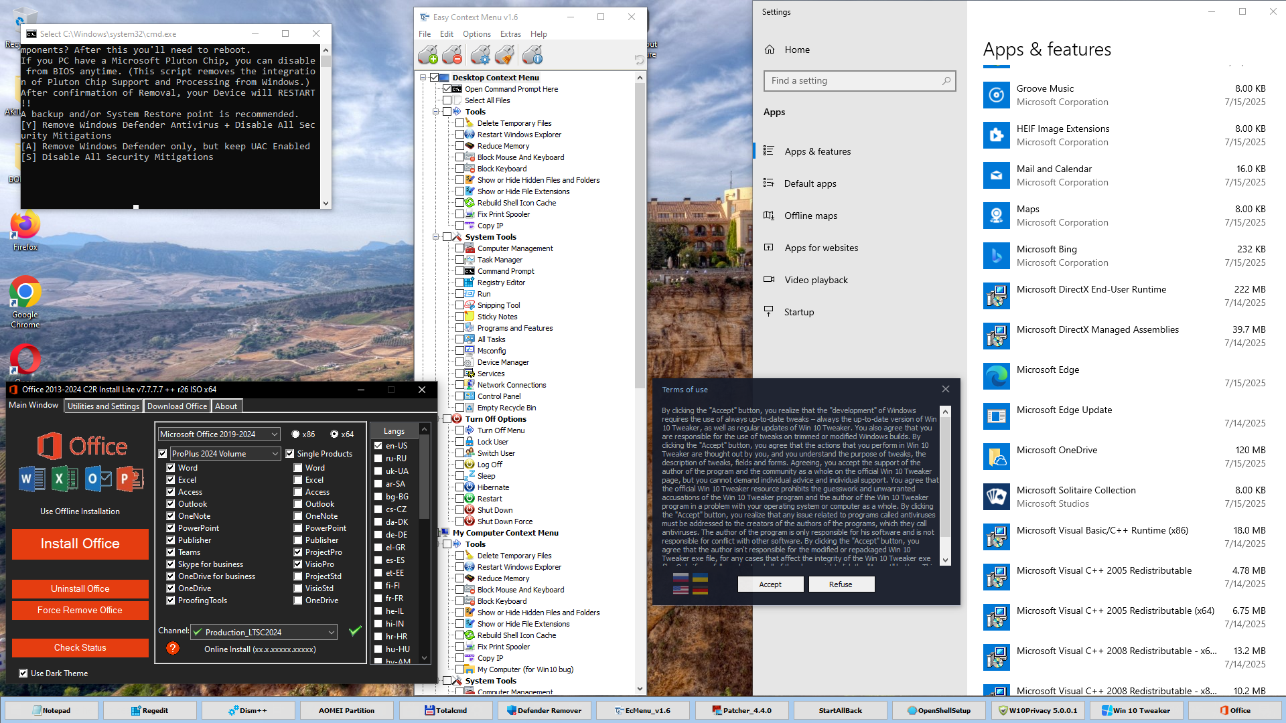Click the mouse broom cleanup icon
This screenshot has height=723, width=1286.
[x=505, y=55]
